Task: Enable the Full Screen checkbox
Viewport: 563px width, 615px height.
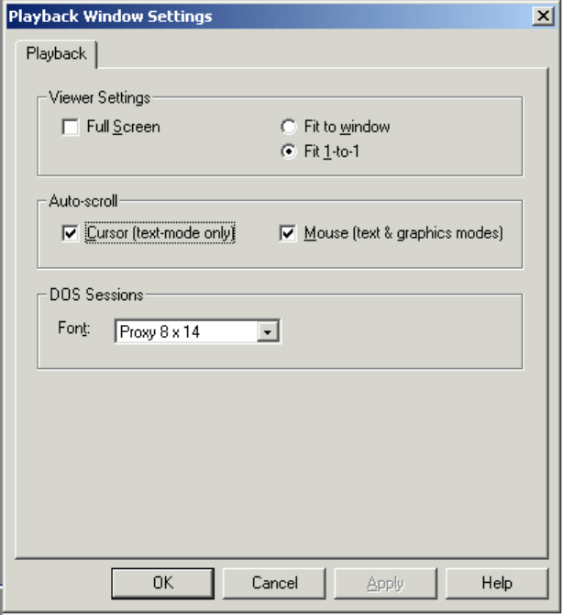Action: pos(70,128)
